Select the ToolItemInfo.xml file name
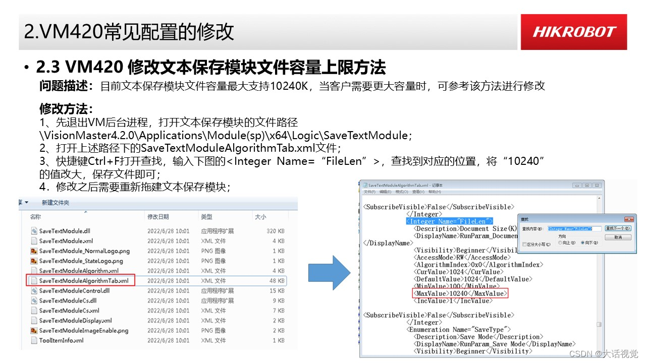646x363 pixels. coord(62,340)
